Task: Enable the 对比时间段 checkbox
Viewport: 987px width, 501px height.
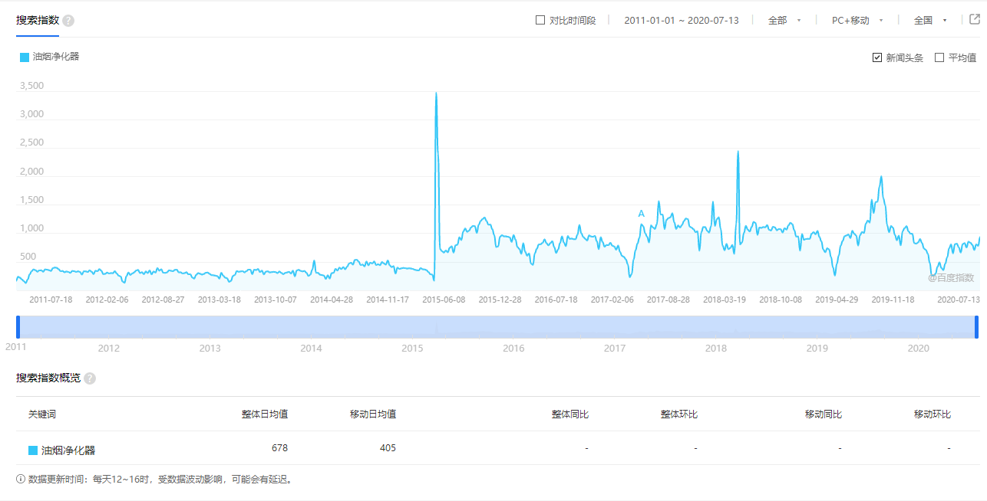Action: (540, 20)
